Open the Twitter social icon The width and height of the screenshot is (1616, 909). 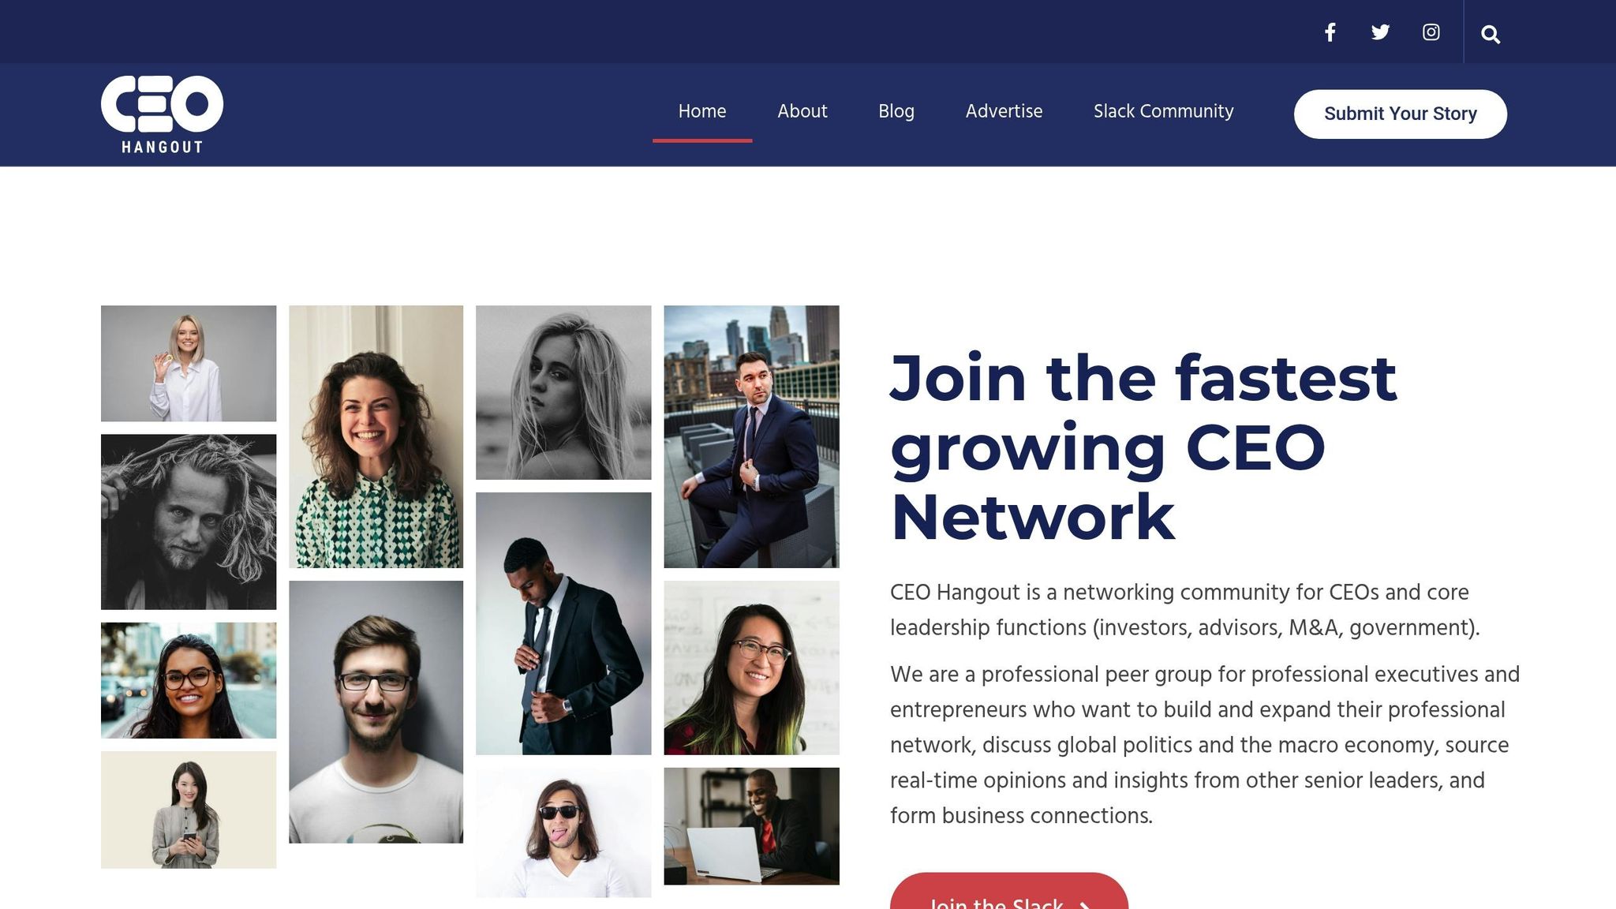click(1381, 32)
